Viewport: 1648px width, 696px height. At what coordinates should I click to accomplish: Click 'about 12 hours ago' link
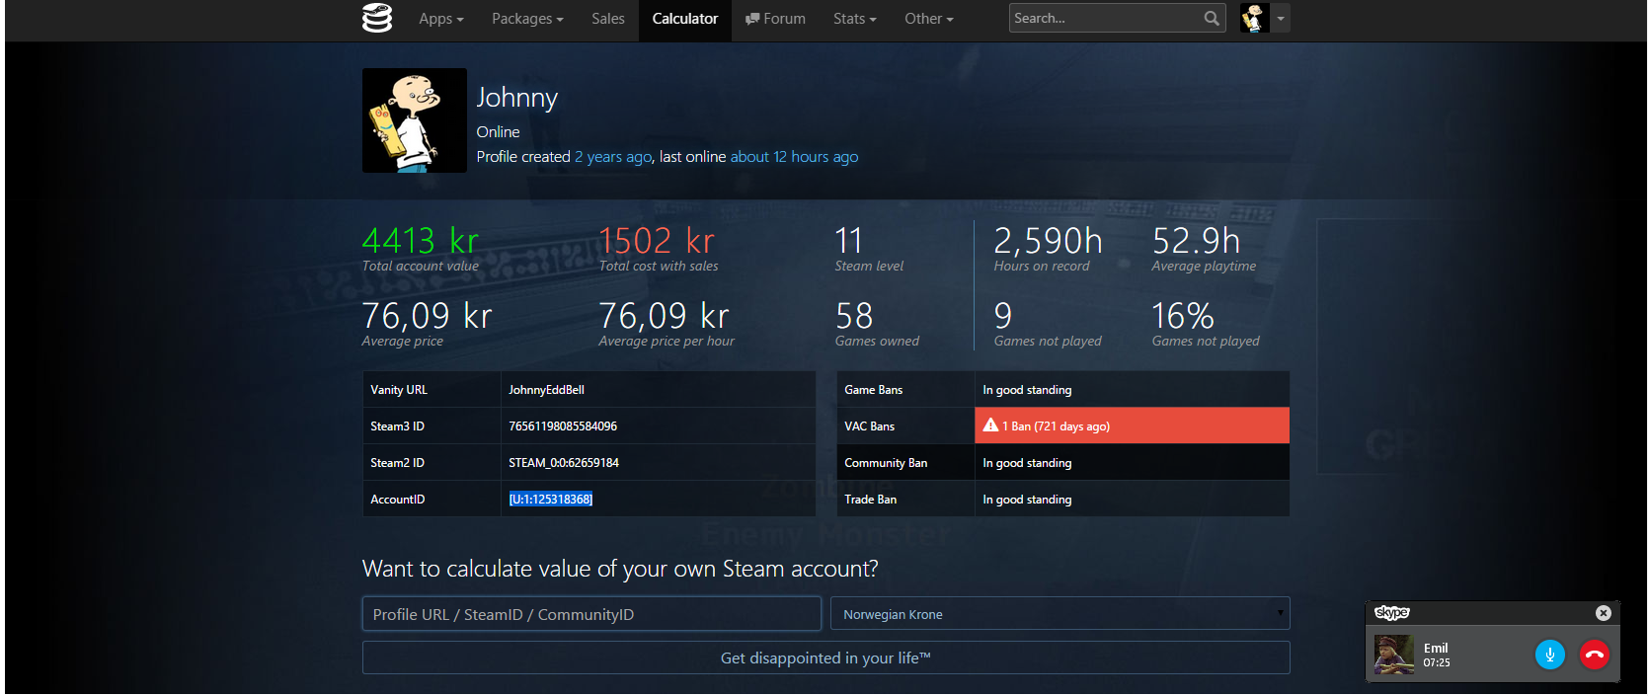click(794, 157)
